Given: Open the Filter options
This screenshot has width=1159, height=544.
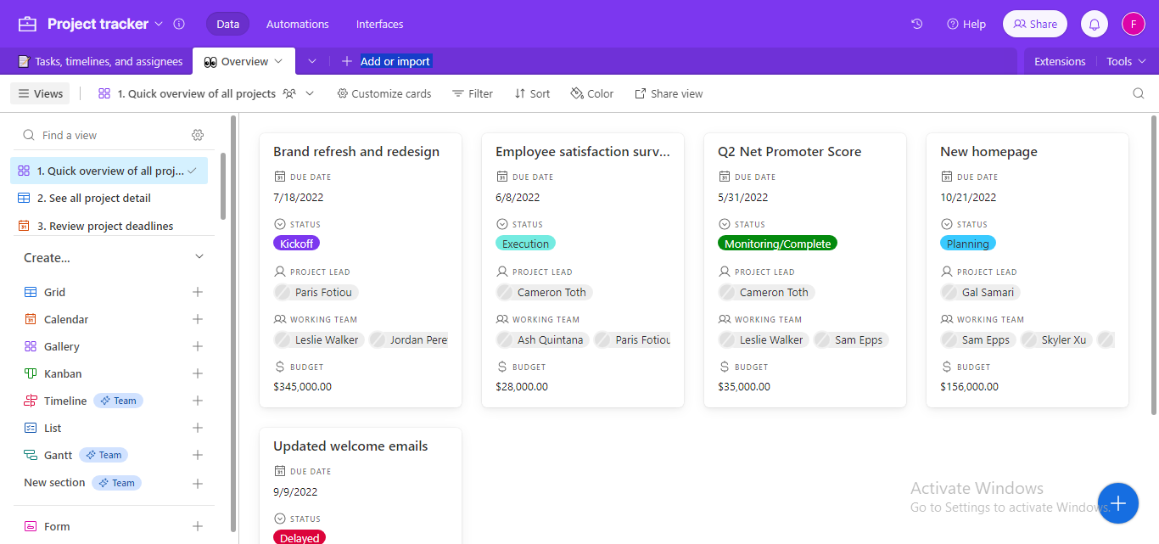Looking at the screenshot, I should coord(472,93).
